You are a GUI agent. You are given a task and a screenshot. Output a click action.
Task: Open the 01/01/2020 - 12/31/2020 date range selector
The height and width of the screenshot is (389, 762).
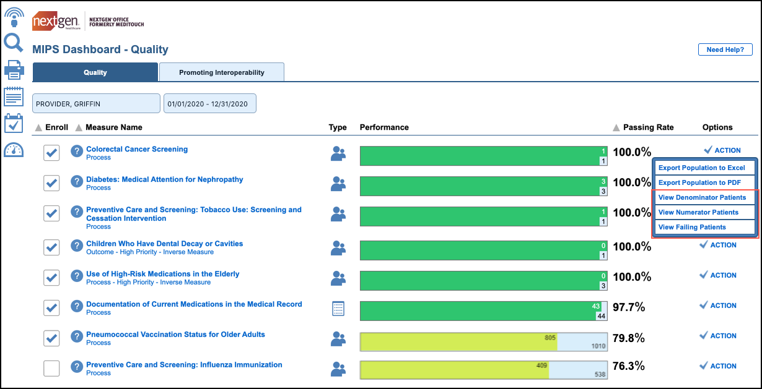(209, 103)
